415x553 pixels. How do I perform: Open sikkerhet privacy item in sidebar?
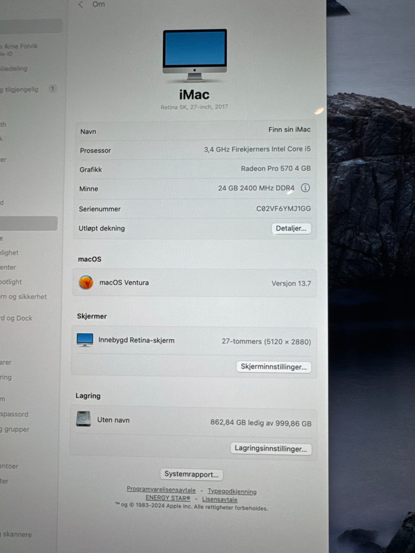coord(23,296)
